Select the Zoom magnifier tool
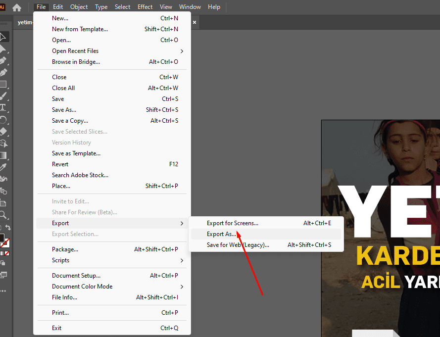The width and height of the screenshot is (440, 337). pos(3,215)
